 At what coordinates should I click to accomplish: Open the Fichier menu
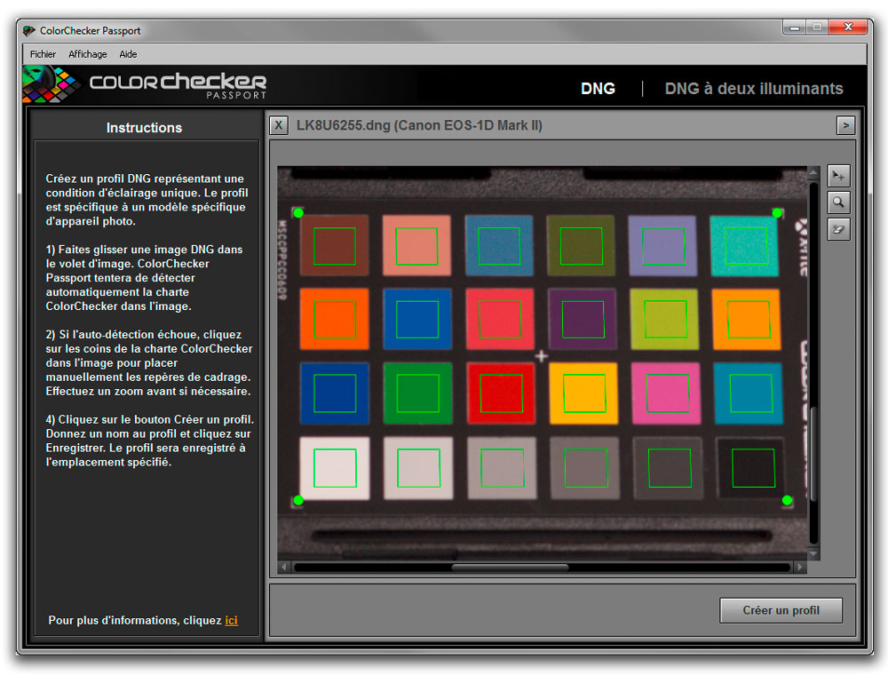(x=43, y=54)
